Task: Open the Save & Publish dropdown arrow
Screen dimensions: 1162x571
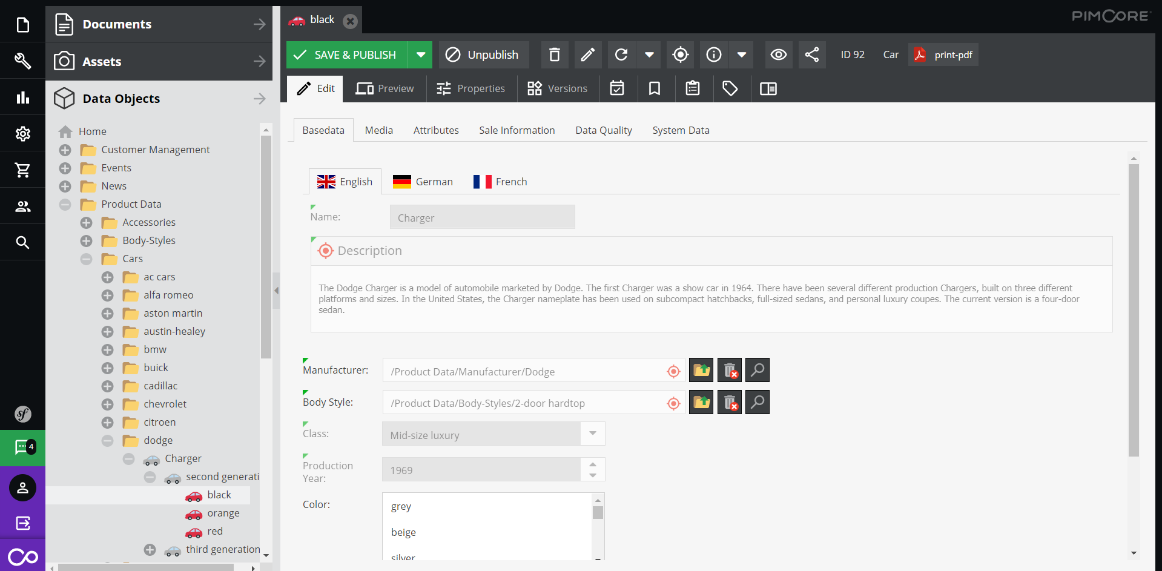Action: click(x=420, y=54)
